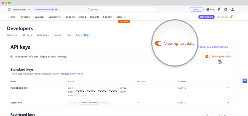Open the Learn more link
248x116 pixels.
[x=76, y=74]
